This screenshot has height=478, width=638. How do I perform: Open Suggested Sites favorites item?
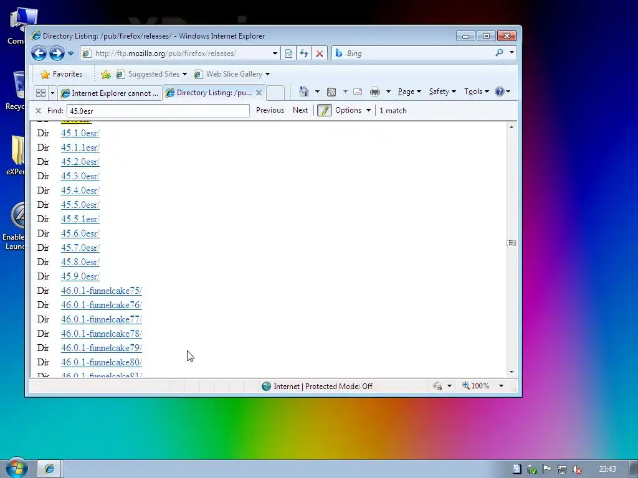[x=151, y=74]
